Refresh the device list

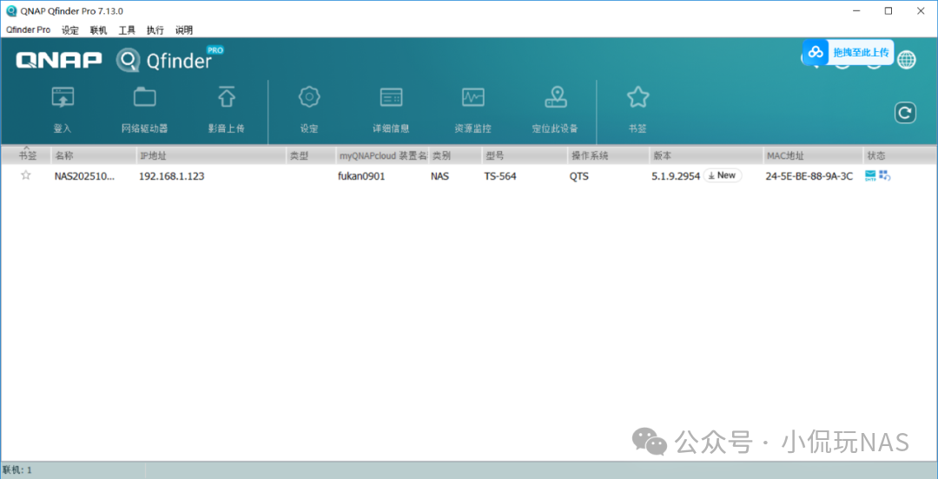pyautogui.click(x=905, y=113)
